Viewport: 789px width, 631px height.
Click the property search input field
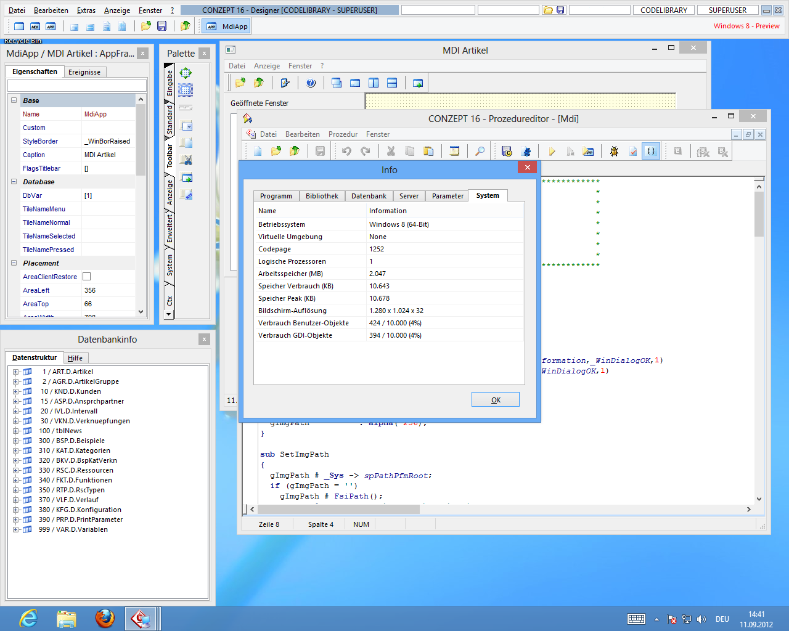click(77, 86)
